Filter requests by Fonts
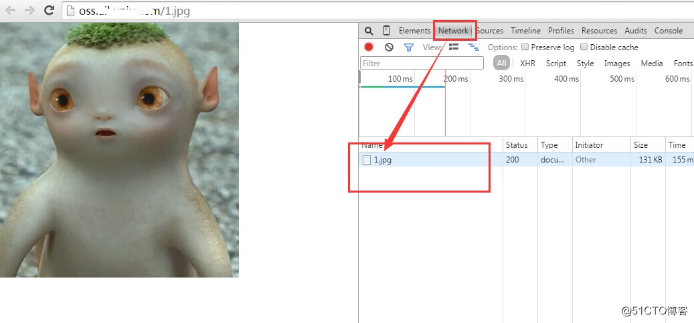Image resolution: width=694 pixels, height=323 pixels. pyautogui.click(x=683, y=64)
